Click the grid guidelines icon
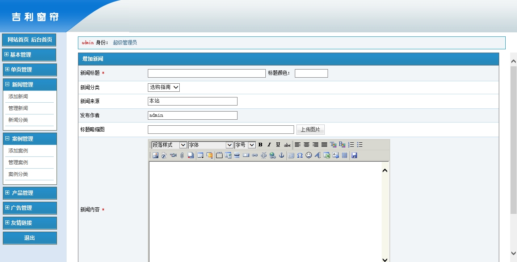Viewport: 517px width, 262px height. coord(345,155)
